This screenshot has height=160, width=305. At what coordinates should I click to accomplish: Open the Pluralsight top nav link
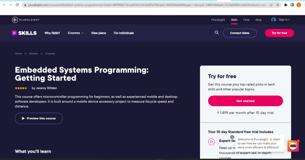click(x=218, y=20)
